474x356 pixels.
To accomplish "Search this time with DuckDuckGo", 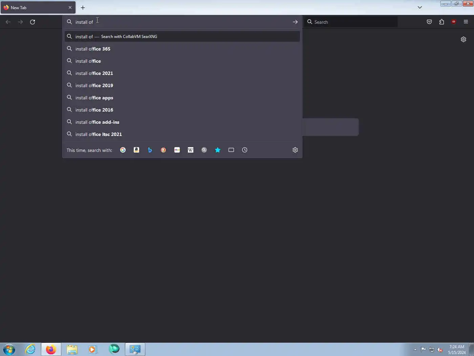I will coord(164,150).
